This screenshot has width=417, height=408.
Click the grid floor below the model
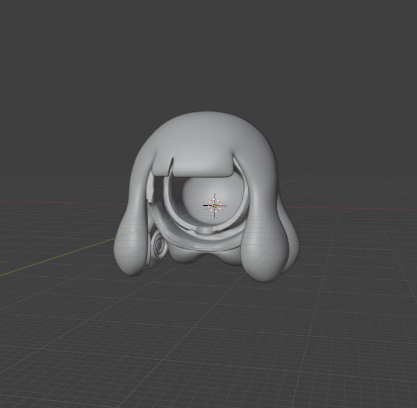click(205, 337)
